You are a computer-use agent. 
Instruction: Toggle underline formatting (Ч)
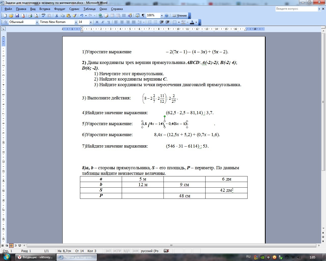[x=108, y=22]
